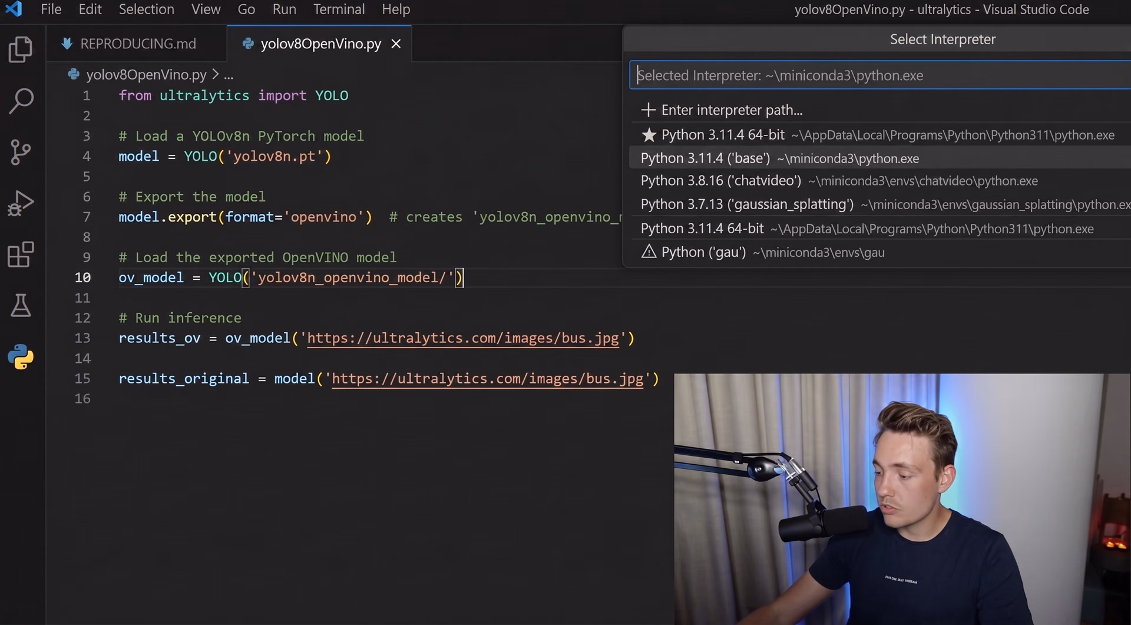Open the Explorer view in activity bar

click(x=21, y=49)
